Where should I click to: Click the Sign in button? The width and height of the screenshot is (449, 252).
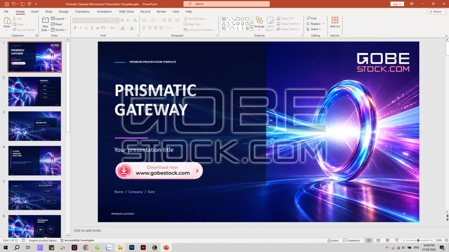tap(397, 4)
